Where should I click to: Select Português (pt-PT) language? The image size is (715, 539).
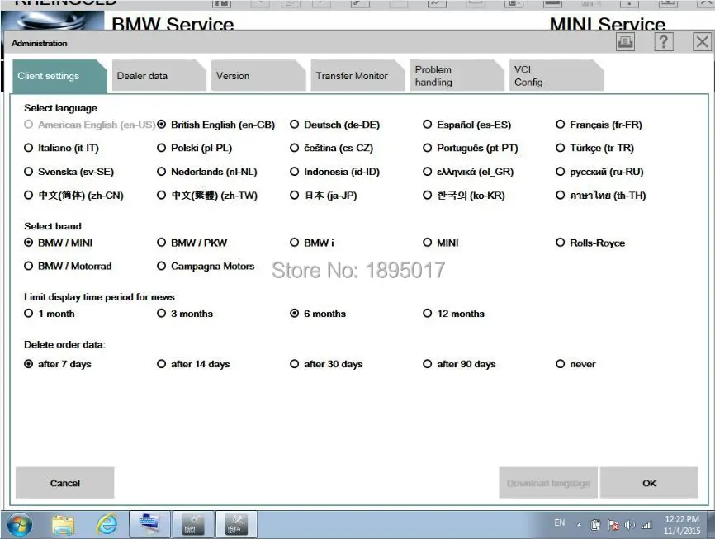[x=471, y=148]
